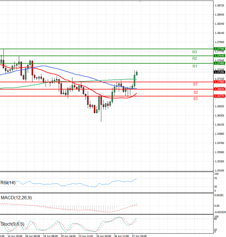Select the red 1.36770 price tag
226x237 pixels.
pos(219,96)
